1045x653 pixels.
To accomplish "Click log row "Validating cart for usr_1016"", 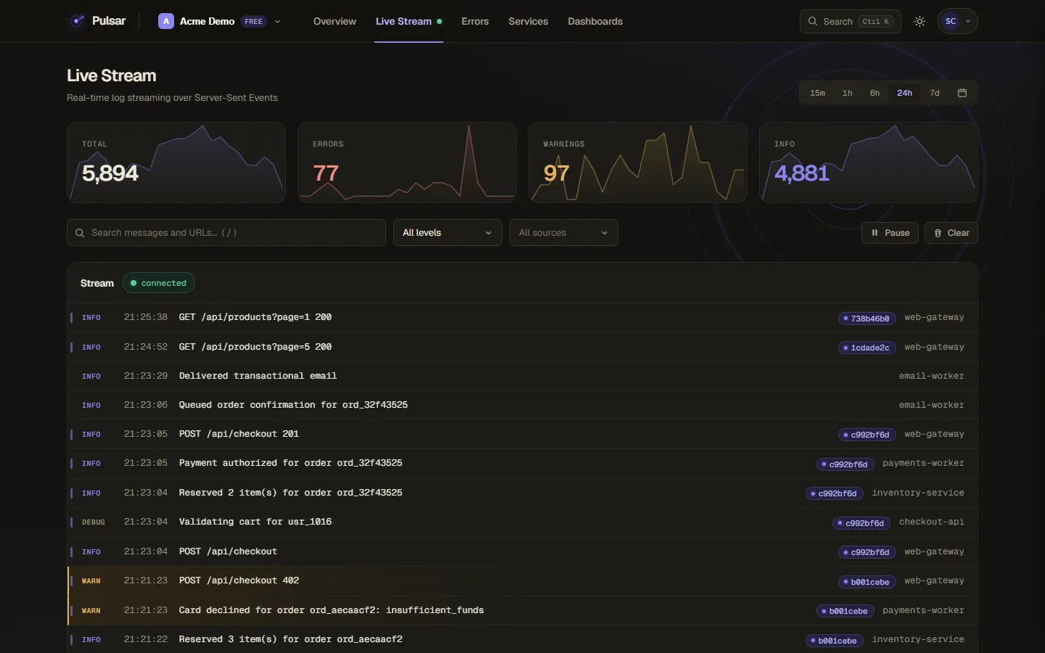I will coord(522,522).
